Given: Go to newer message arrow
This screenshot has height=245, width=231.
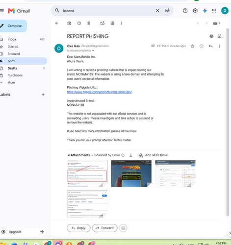Looking at the screenshot, I should pos(198,23).
